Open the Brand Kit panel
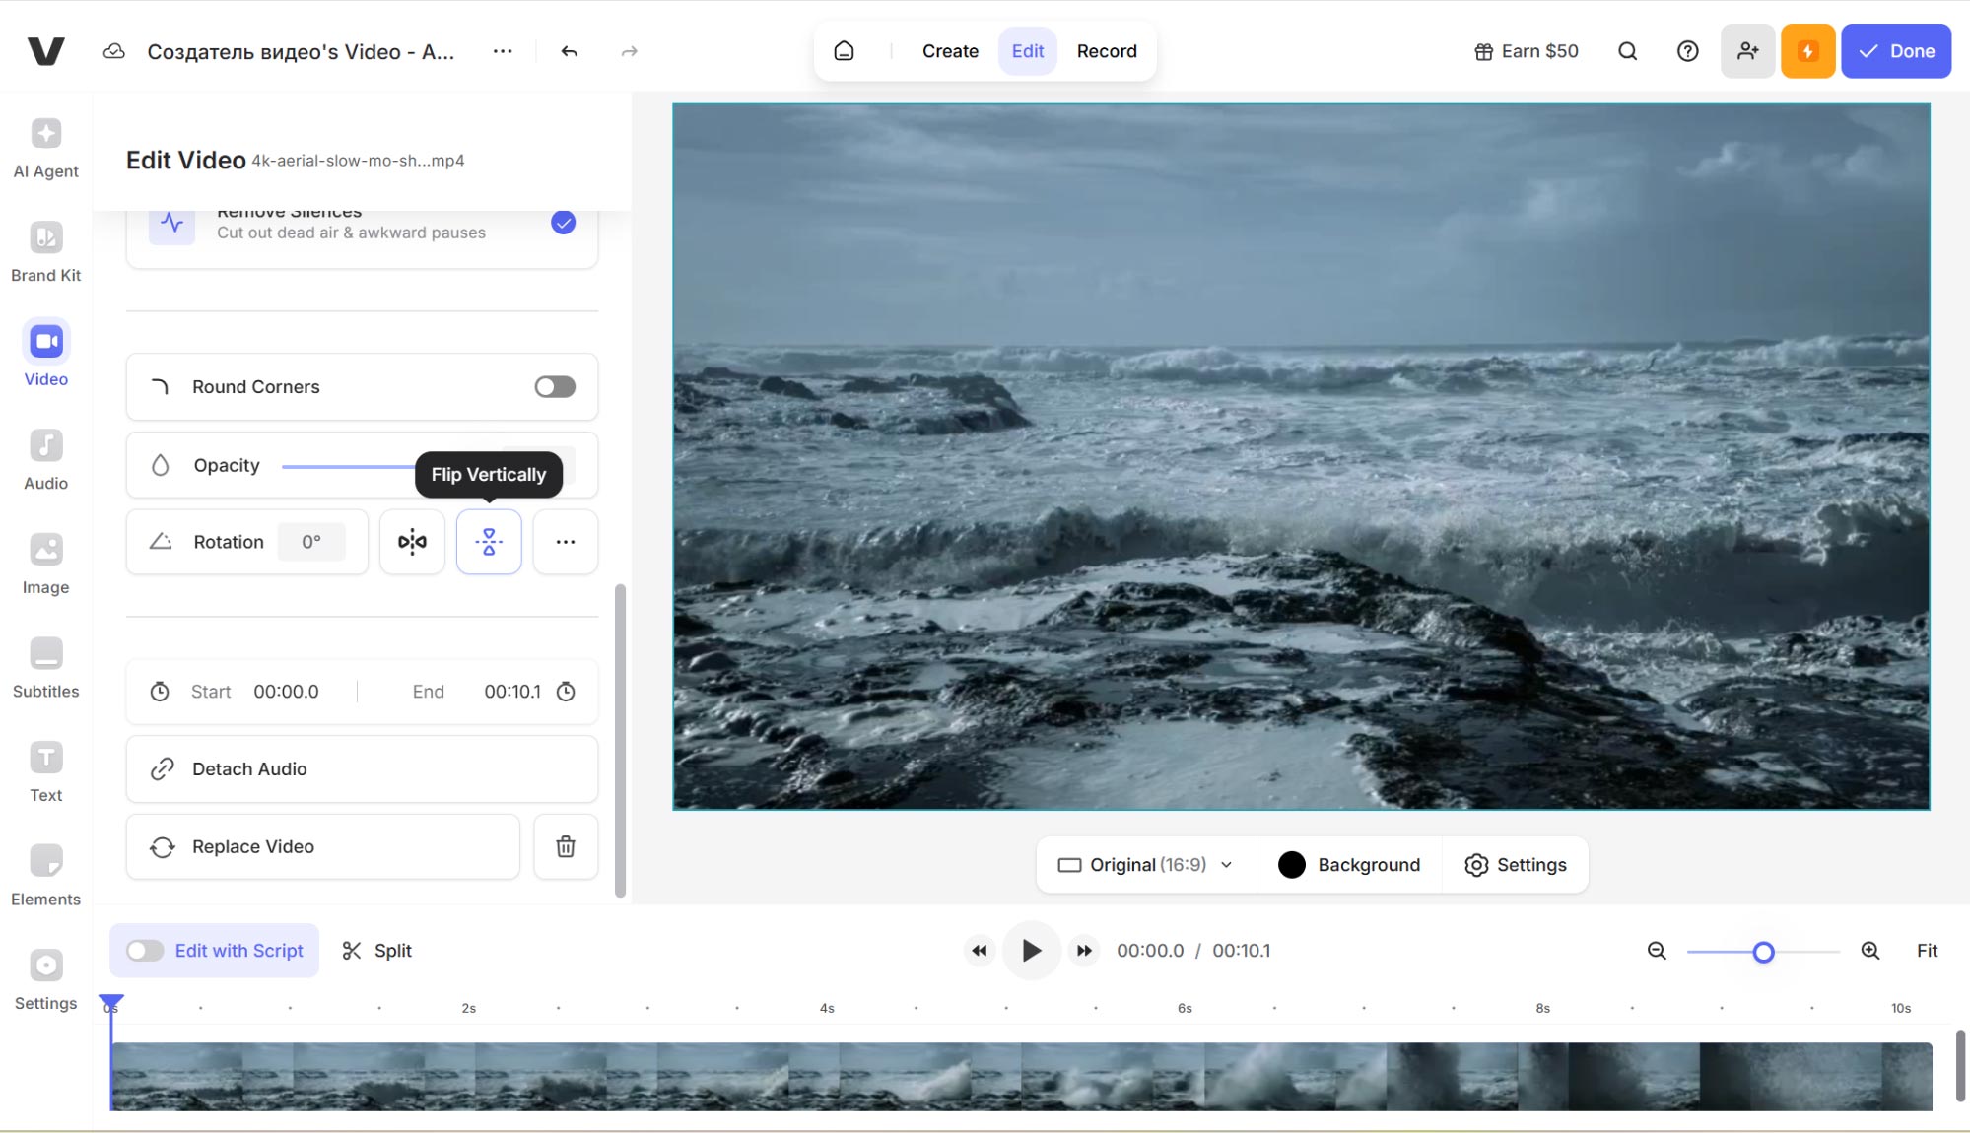Image resolution: width=1970 pixels, height=1133 pixels. pyautogui.click(x=45, y=251)
